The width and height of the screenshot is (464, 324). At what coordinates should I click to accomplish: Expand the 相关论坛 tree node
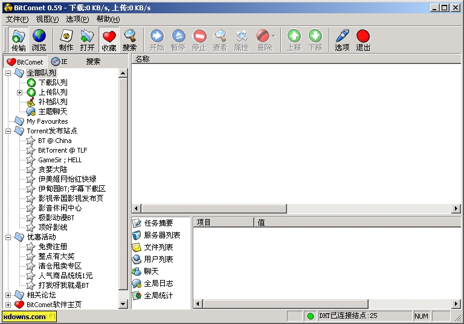tap(8, 295)
